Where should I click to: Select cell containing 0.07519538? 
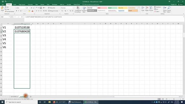22,27
